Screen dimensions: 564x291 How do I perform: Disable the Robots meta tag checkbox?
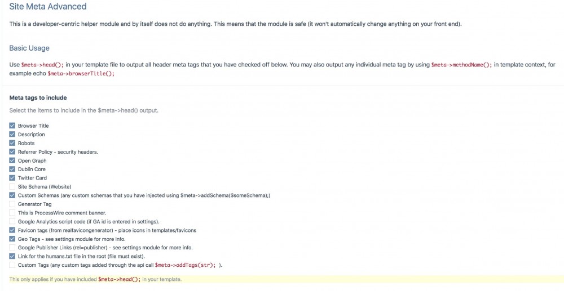(12, 143)
